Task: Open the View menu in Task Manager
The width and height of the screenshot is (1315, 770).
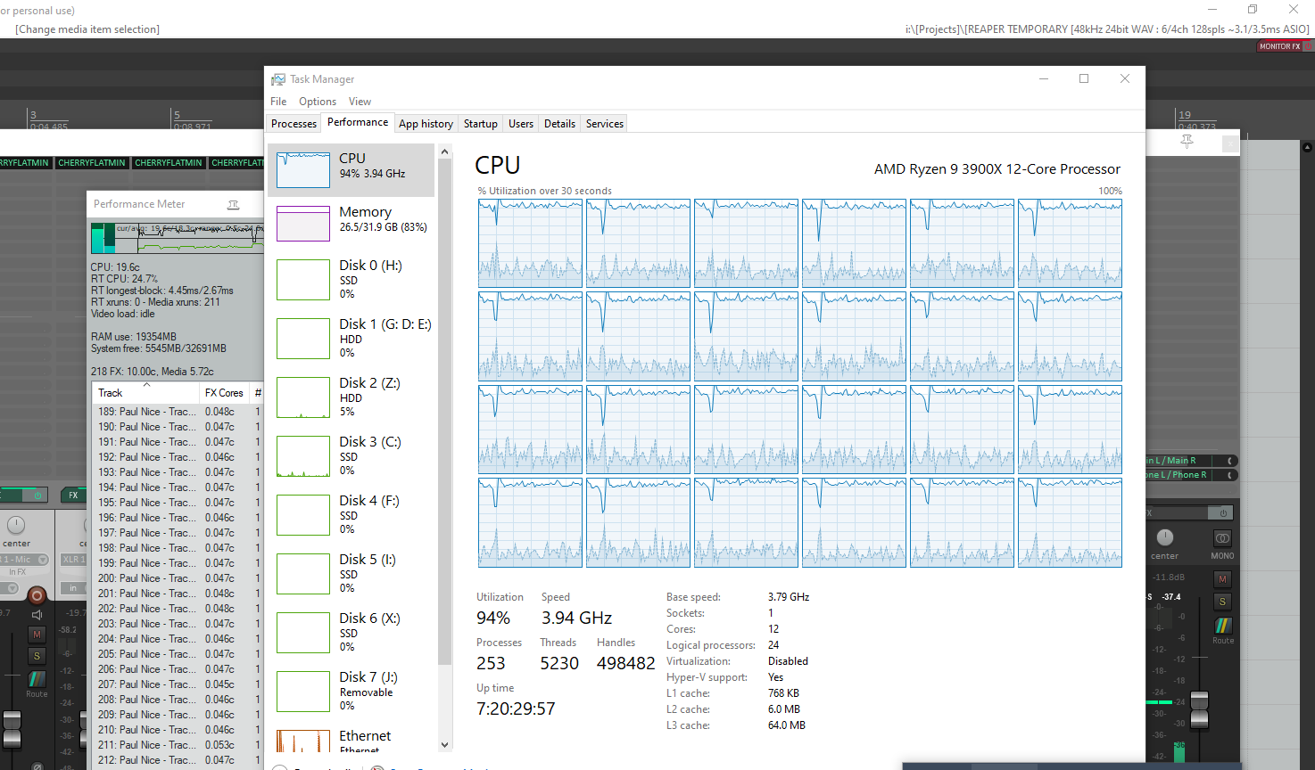Action: point(360,102)
